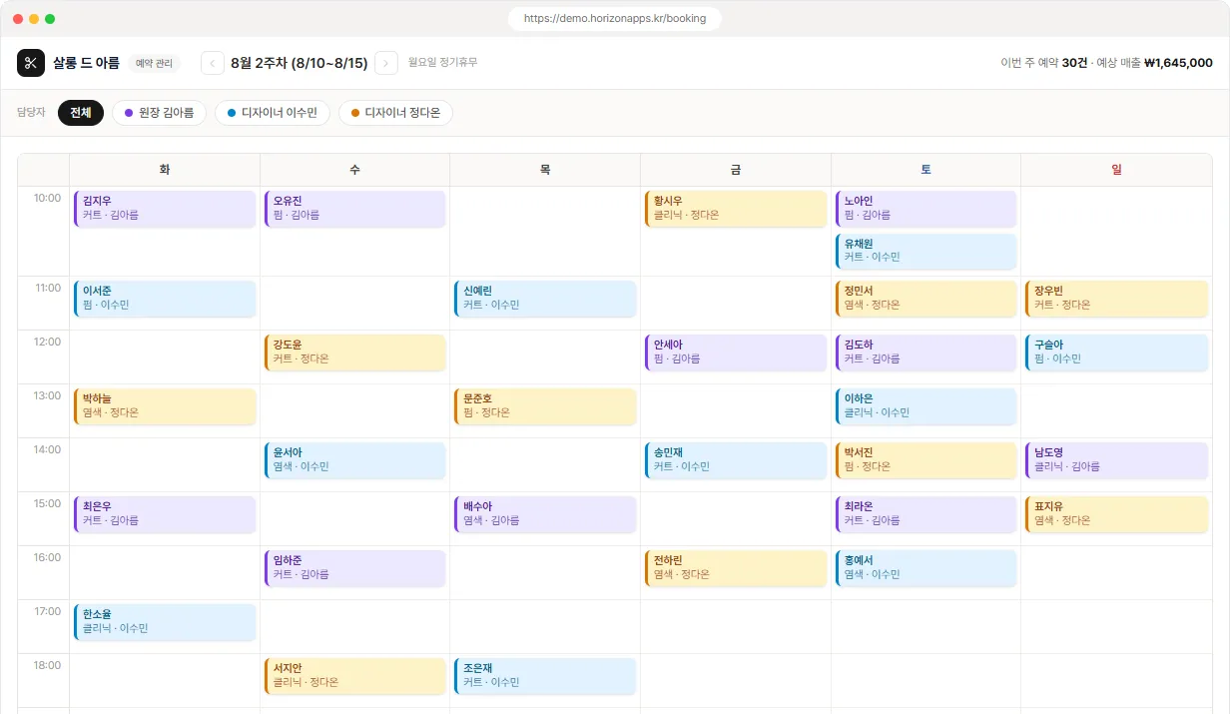Open 송민재 커트 appointment
The height and width of the screenshot is (714, 1230).
(736, 460)
